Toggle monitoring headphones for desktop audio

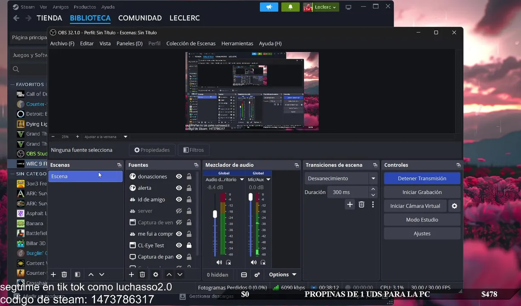coord(229,262)
